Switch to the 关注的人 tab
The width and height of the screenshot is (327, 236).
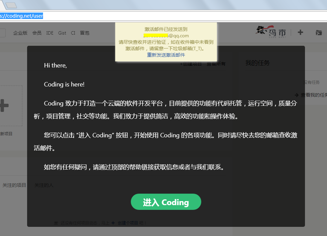[x=44, y=185]
